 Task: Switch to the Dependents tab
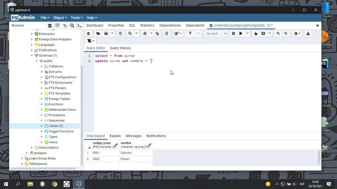pos(195,25)
